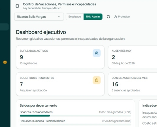The image size is (157, 127).
Task: Select the RH / Admin role toggle
Action: (x=93, y=17)
